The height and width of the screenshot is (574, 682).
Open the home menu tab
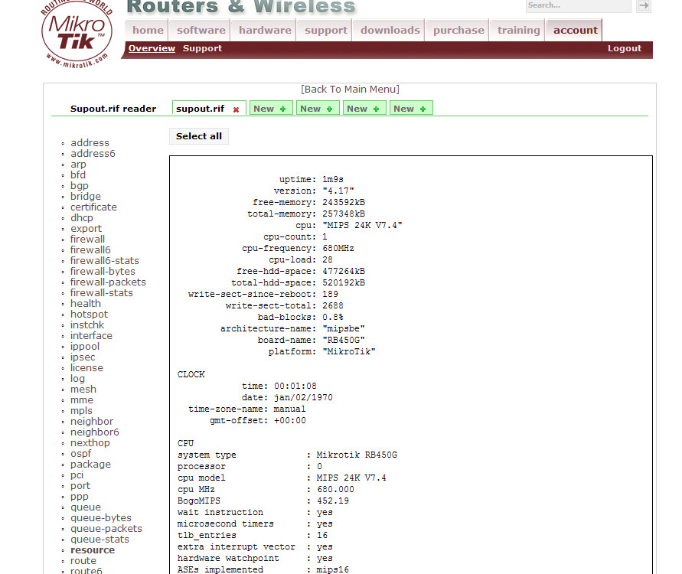click(148, 30)
